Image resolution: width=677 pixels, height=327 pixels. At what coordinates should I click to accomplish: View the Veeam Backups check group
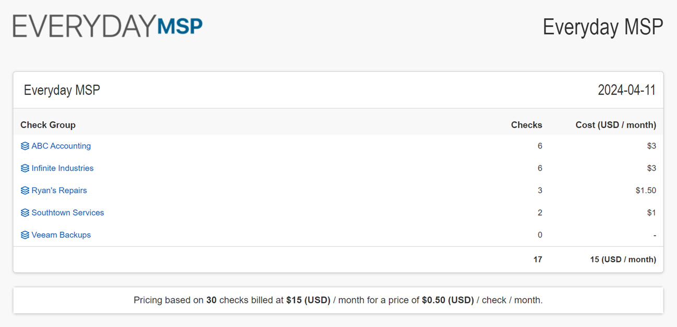point(61,235)
